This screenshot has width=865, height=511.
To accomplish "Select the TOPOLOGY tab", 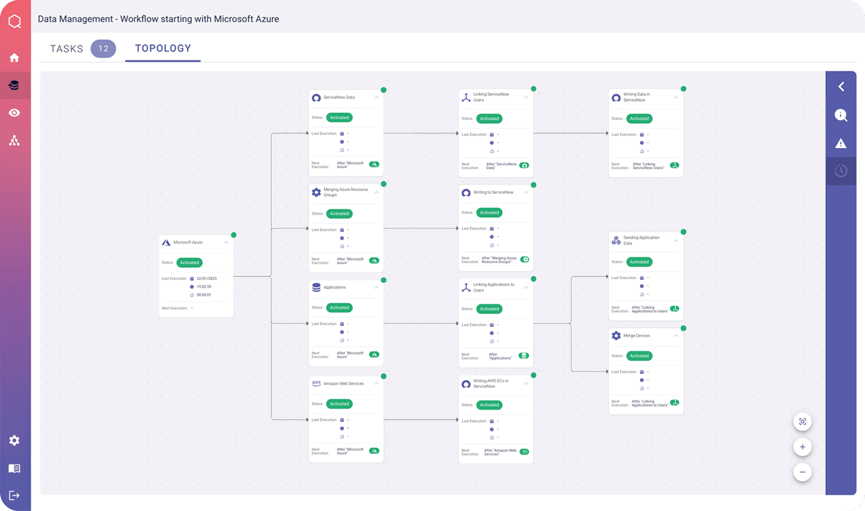I will (x=163, y=48).
